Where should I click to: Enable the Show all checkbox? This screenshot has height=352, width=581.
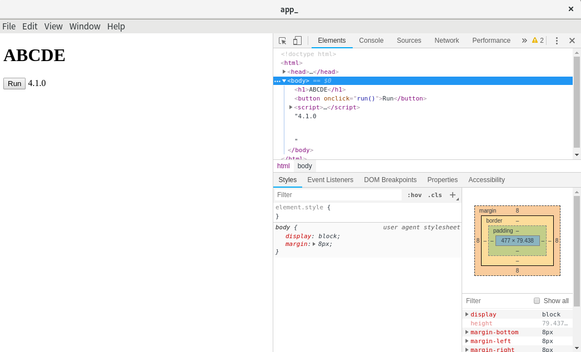coord(537,300)
